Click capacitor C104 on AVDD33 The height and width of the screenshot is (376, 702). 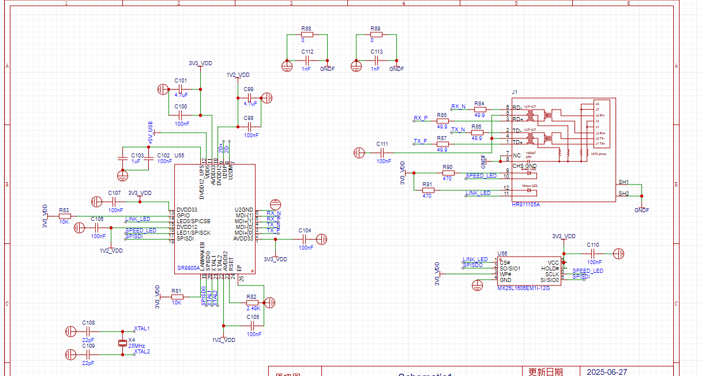pos(304,239)
